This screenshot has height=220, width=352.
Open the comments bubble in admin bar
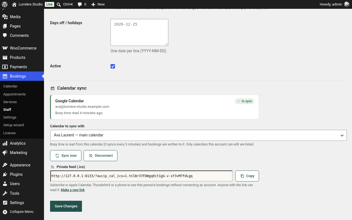tap(80, 4)
